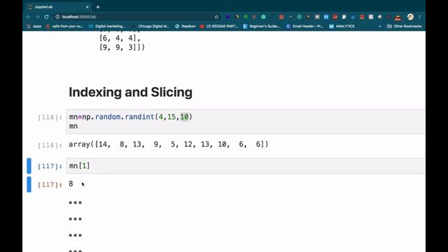Open the 'Digital marketing...' bookmark
The width and height of the screenshot is (448, 252).
[x=107, y=27]
